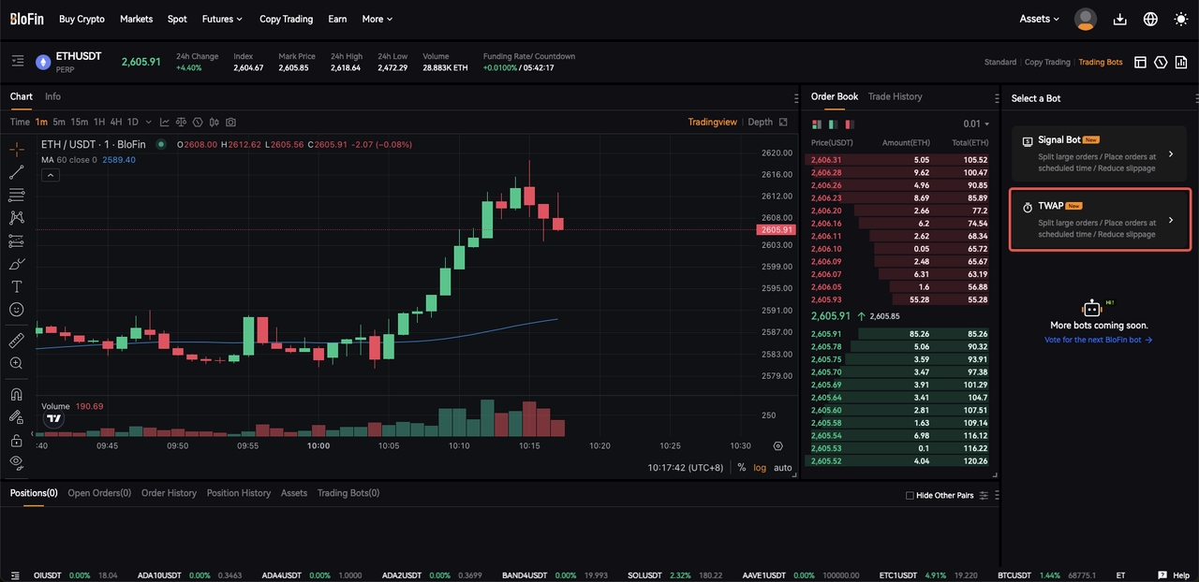
Task: Click the hexagon chart settings icon
Action: coord(198,122)
